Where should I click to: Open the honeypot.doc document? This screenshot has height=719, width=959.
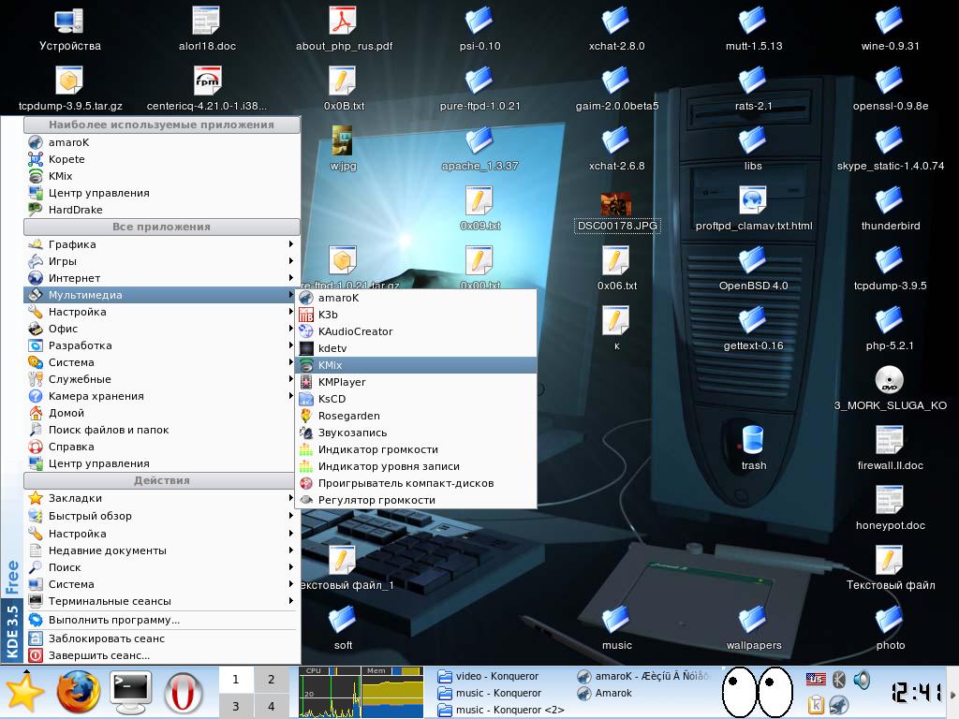click(890, 508)
